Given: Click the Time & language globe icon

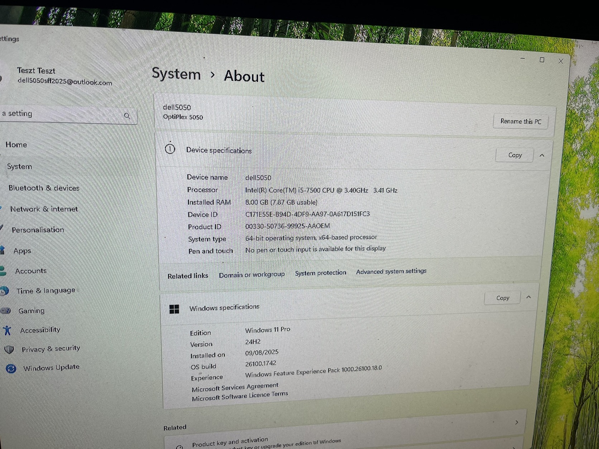Looking at the screenshot, I should tap(5, 291).
